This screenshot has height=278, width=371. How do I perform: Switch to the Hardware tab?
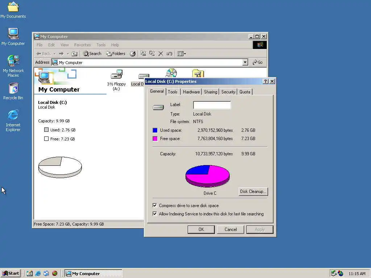pyautogui.click(x=191, y=92)
